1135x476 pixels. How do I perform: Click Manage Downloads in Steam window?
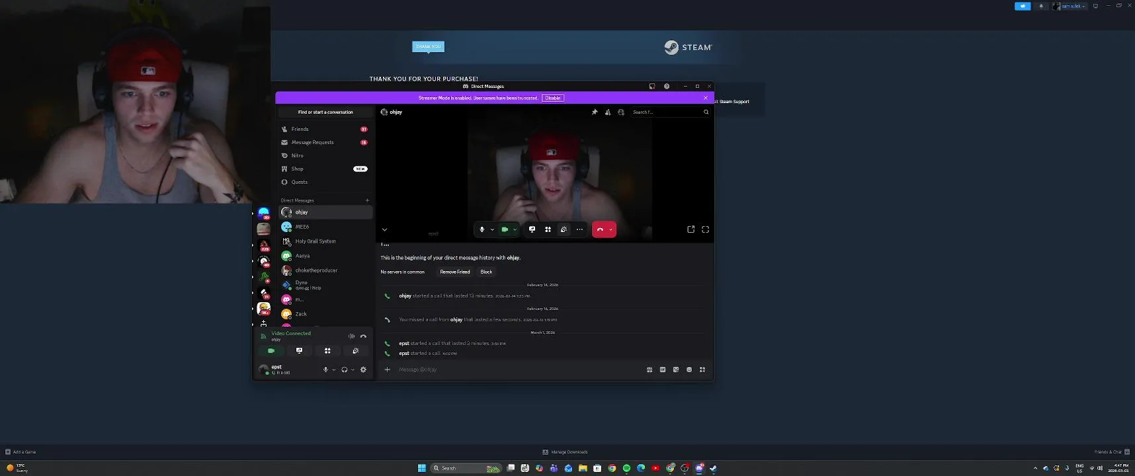[x=565, y=452]
